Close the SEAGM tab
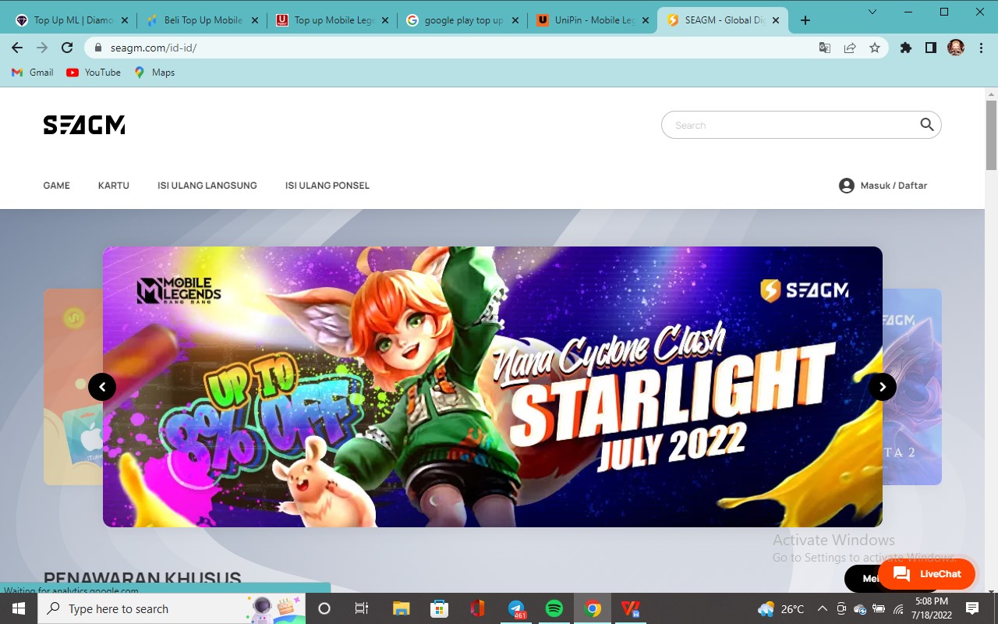Viewport: 998px width, 624px height. point(776,20)
